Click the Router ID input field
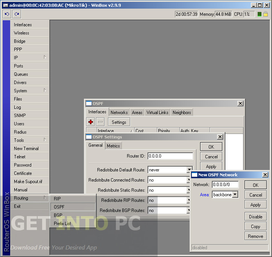The width and height of the screenshot is (272, 257). pyautogui.click(x=170, y=156)
